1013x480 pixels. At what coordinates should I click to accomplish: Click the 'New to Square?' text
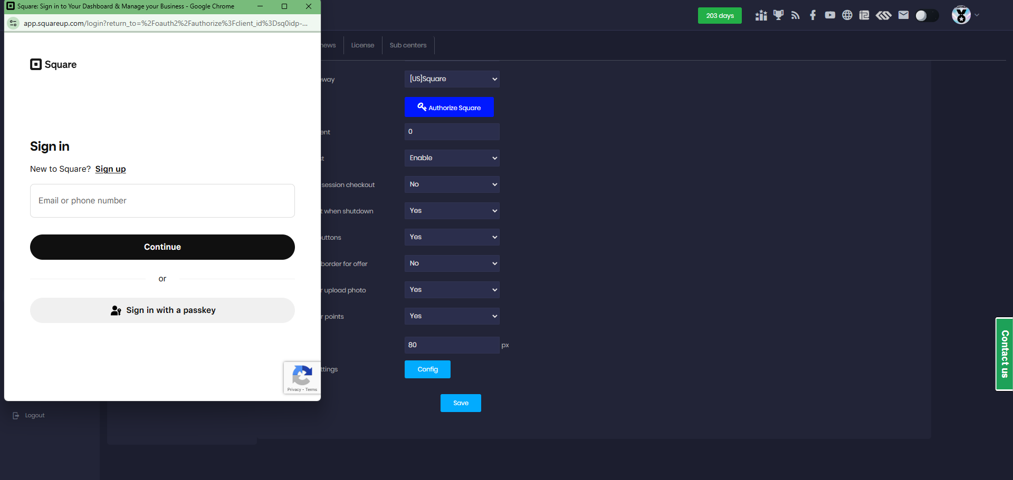click(60, 169)
